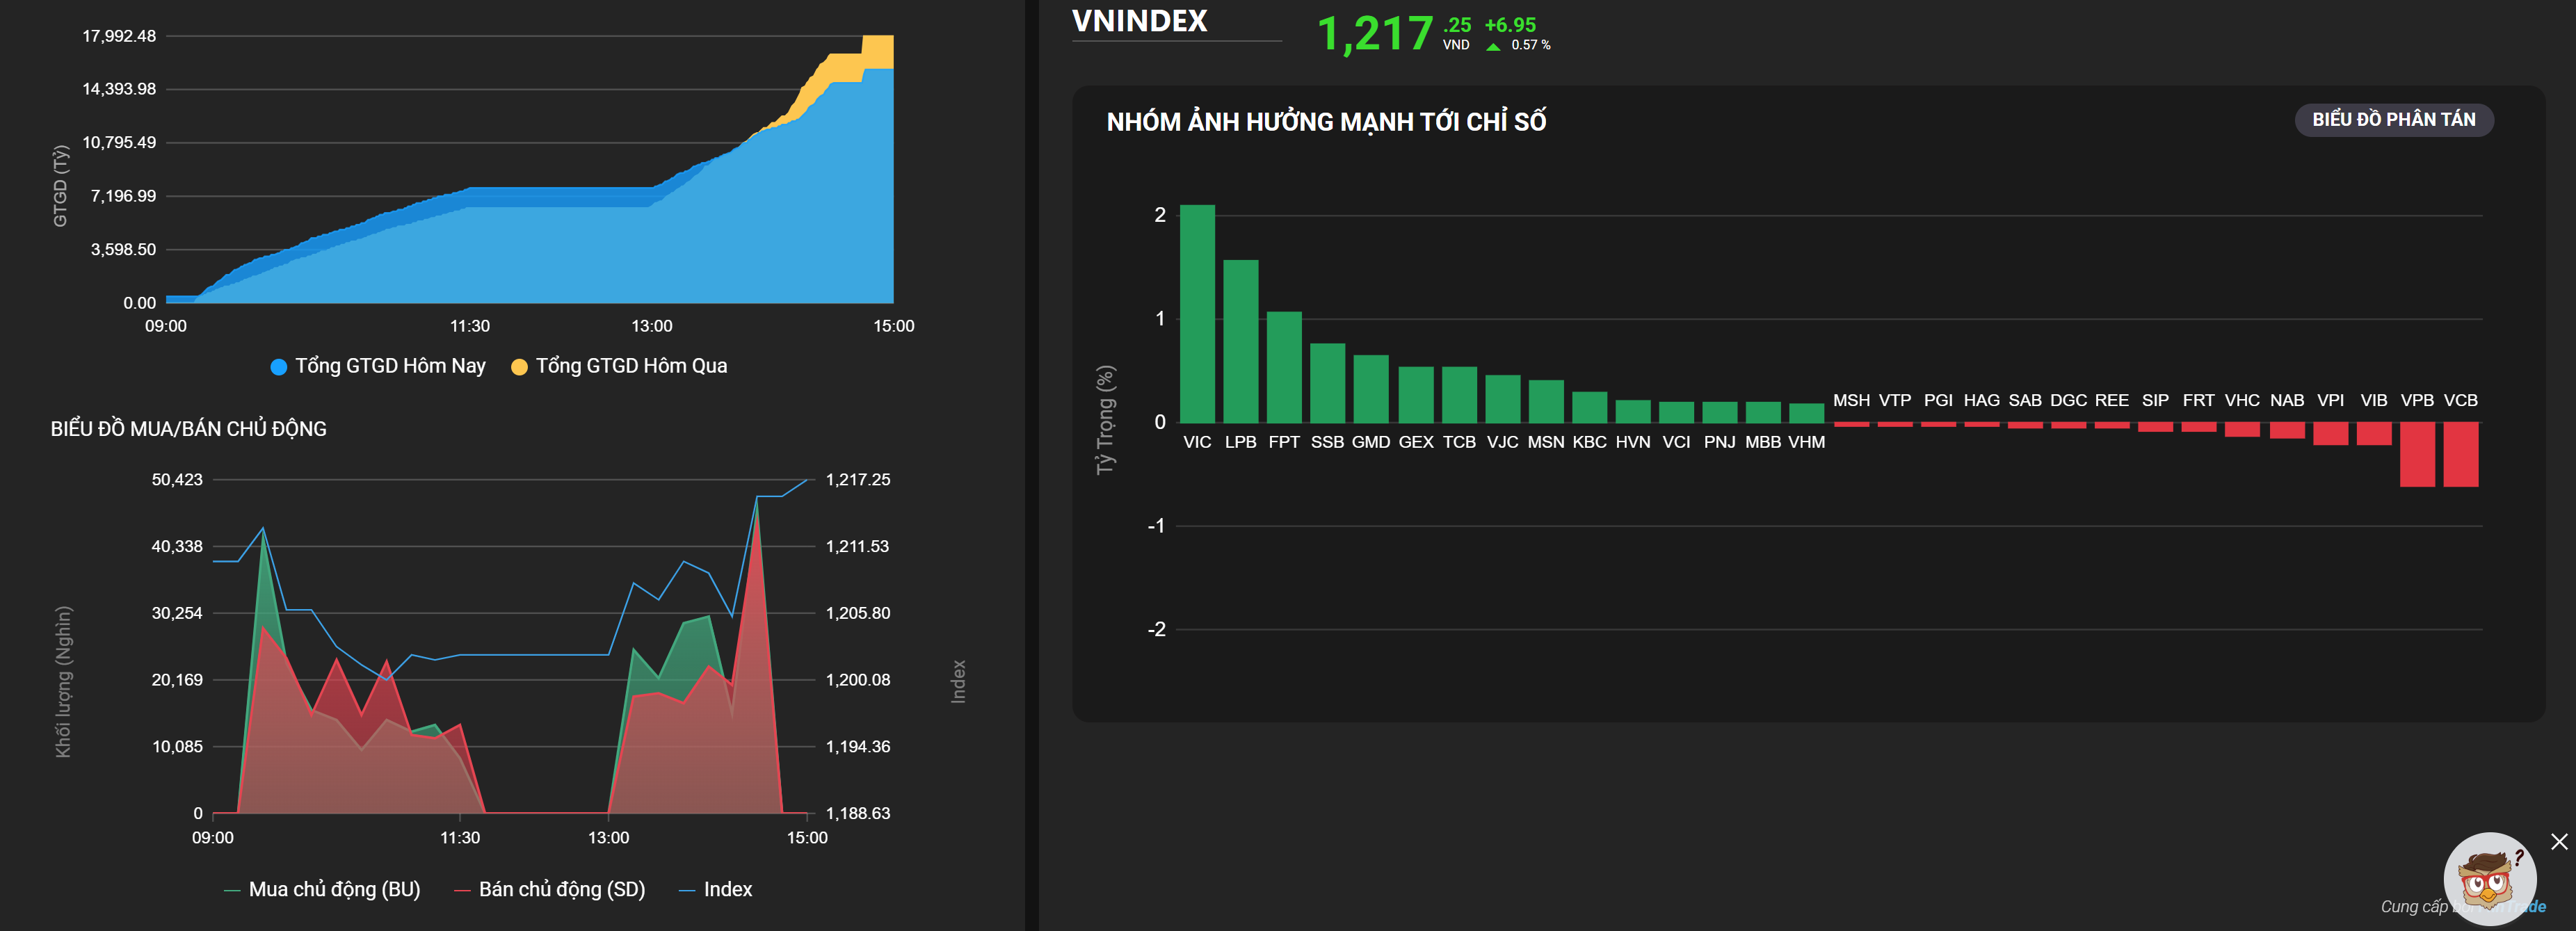Viewport: 2576px width, 931px height.
Task: Click the NHÓM ẢNH HƯỞNG MẠNH TỚI CHỈ SỐ heading
Action: coord(1326,122)
